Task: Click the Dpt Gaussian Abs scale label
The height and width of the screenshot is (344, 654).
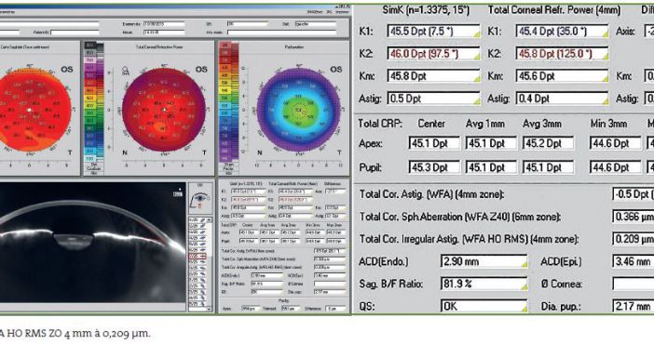Action: (x=94, y=168)
